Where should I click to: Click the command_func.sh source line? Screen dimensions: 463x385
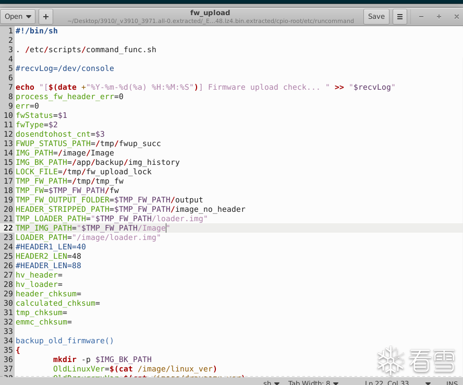(86, 50)
